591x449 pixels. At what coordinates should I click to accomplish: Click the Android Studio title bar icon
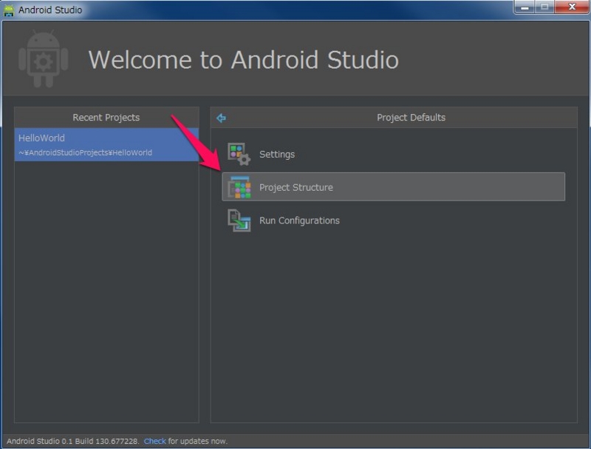coord(9,10)
